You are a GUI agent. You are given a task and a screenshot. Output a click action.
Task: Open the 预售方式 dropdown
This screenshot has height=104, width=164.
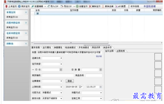(92, 93)
